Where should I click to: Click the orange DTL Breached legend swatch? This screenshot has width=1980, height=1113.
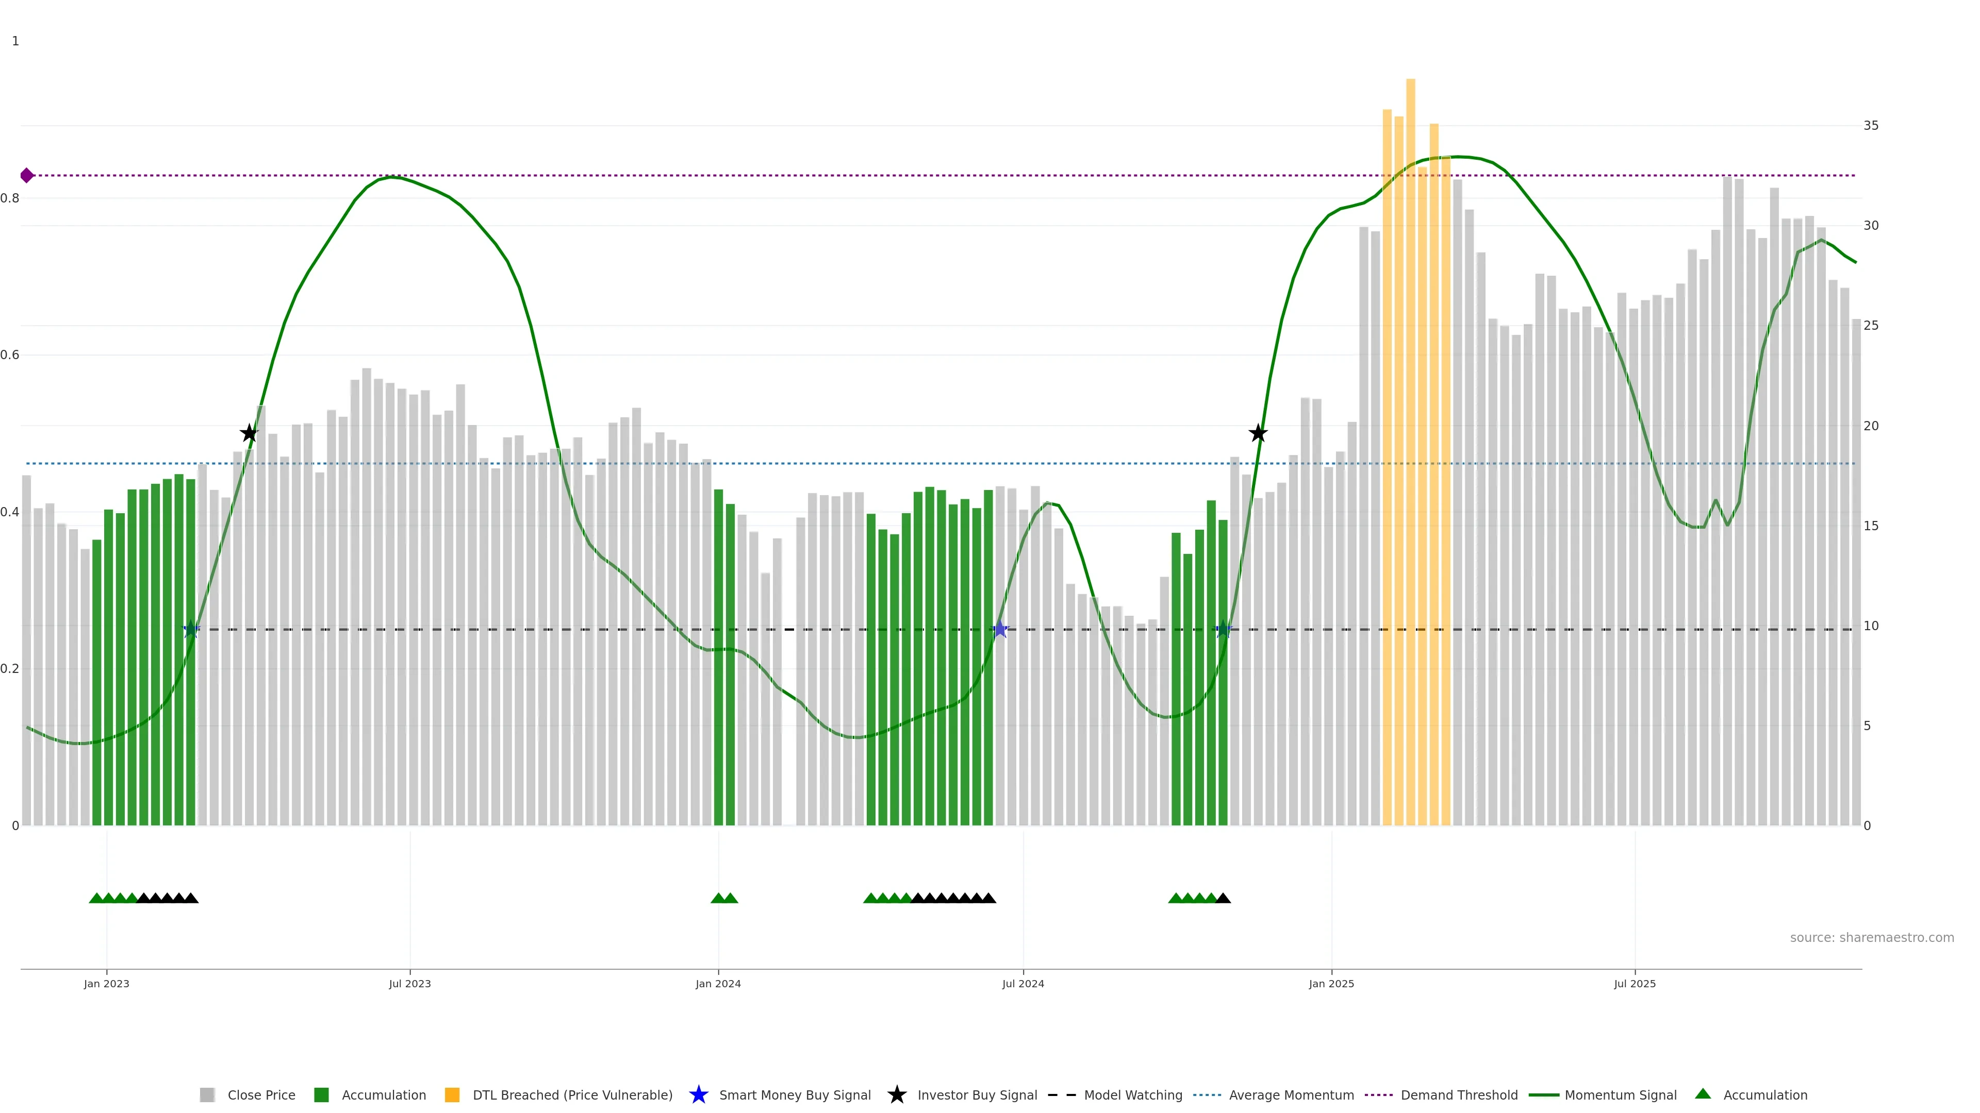pyautogui.click(x=452, y=1094)
